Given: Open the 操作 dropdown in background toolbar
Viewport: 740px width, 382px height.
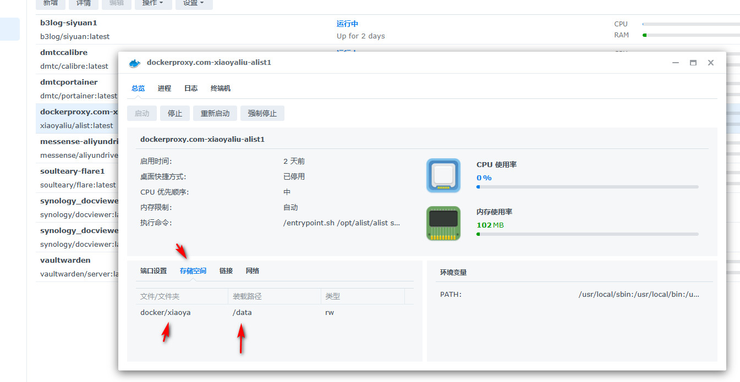Looking at the screenshot, I should click(x=153, y=3).
